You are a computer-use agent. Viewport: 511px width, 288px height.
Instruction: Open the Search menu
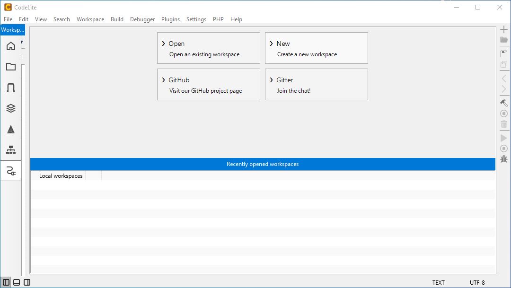62,19
